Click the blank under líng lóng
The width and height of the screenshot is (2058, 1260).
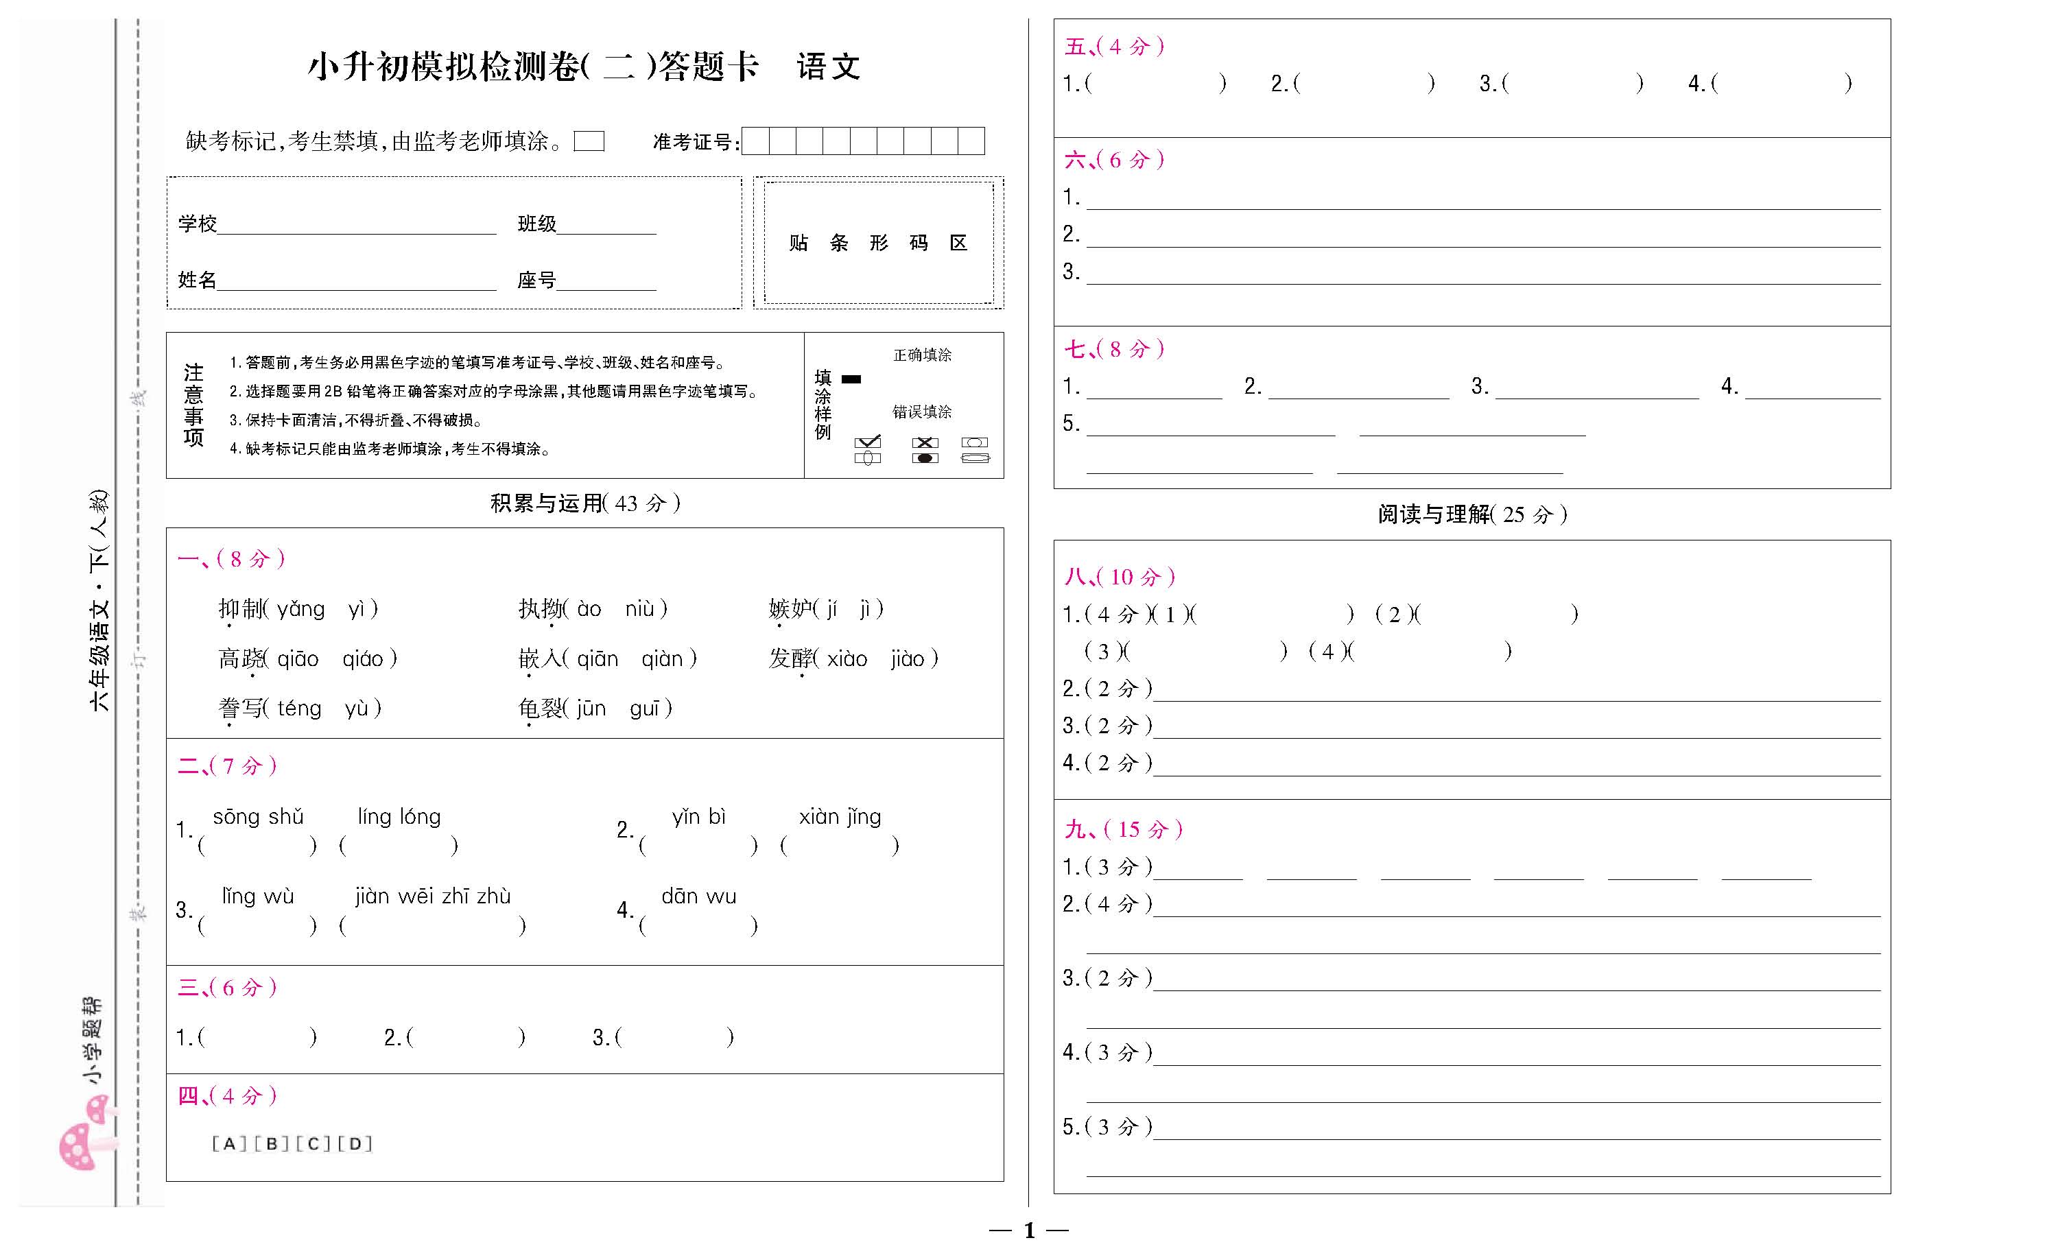coord(399,846)
